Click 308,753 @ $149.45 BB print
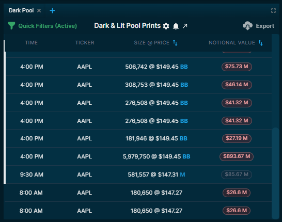282x222 pixels. [x=156, y=85]
